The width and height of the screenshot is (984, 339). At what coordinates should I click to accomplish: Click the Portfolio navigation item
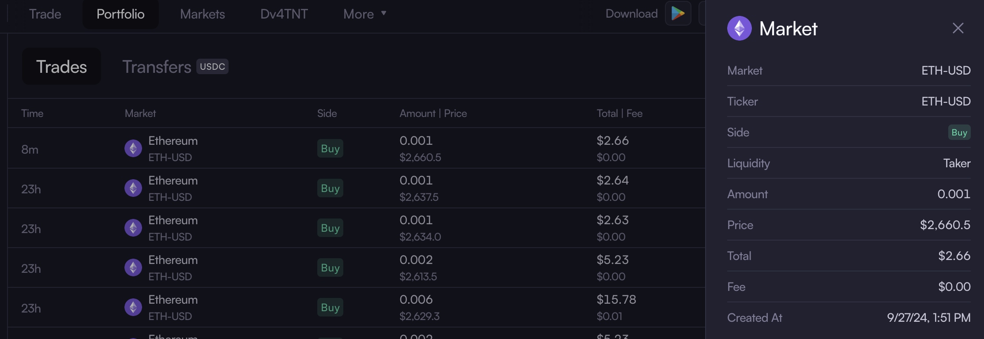tap(120, 14)
